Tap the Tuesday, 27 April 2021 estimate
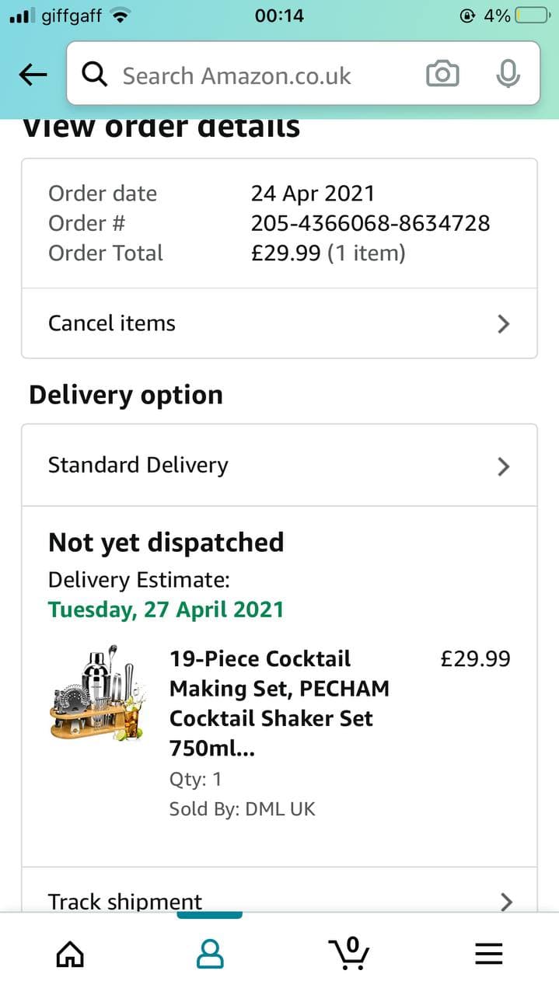The image size is (559, 995). 166,609
